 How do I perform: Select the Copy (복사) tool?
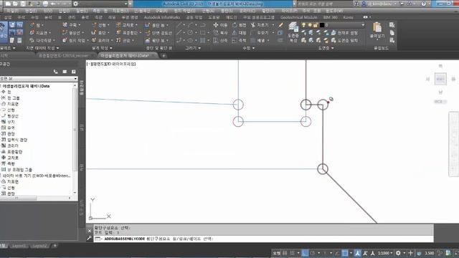[221, 33]
